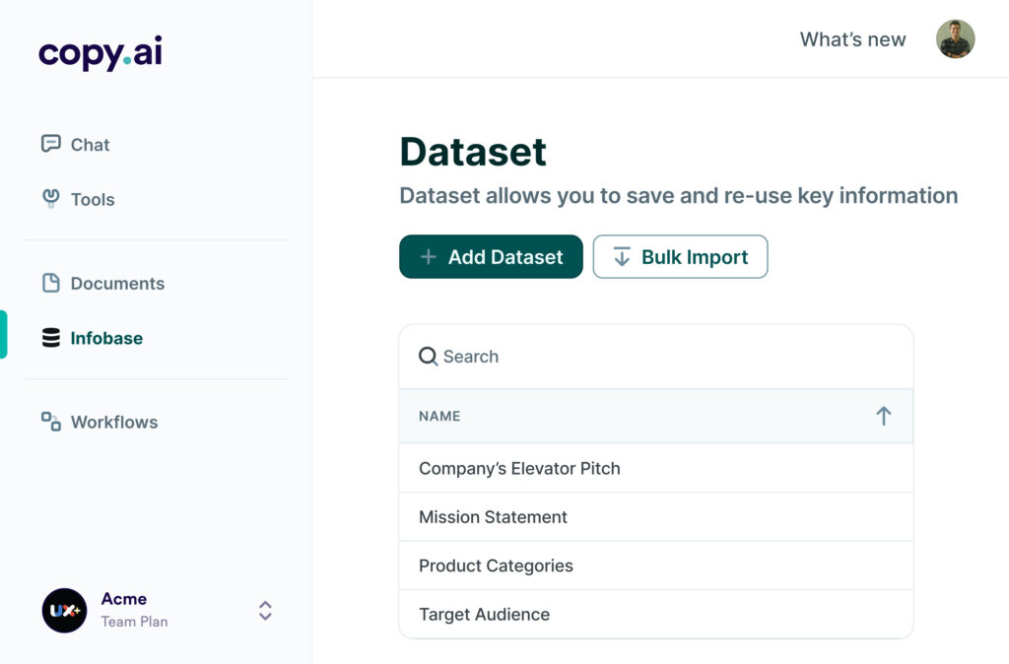Click the download arrow on Bulk Import

(620, 256)
